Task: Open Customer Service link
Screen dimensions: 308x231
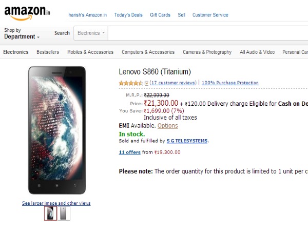Action: point(210,15)
